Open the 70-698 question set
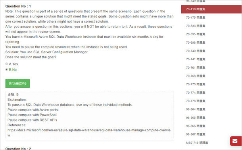Screen dimensions: 242x150 coord(196,42)
